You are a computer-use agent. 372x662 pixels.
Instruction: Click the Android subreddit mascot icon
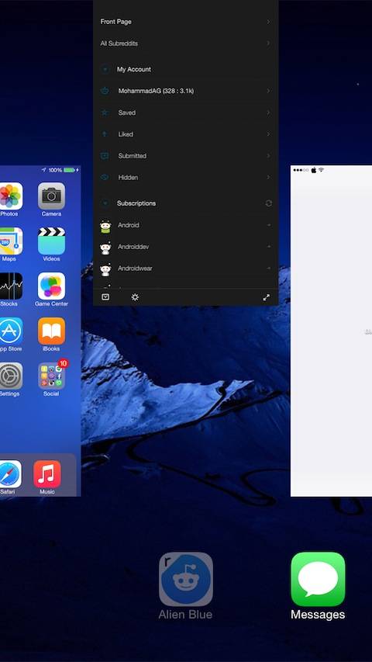pos(105,227)
